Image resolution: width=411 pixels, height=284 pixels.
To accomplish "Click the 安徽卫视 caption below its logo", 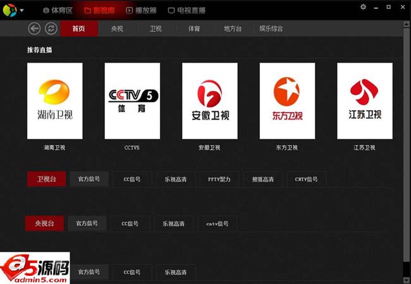I will tap(209, 147).
